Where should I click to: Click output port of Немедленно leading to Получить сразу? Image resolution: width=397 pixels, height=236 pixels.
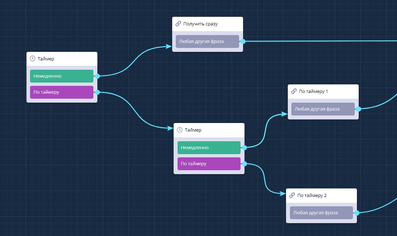(97, 76)
